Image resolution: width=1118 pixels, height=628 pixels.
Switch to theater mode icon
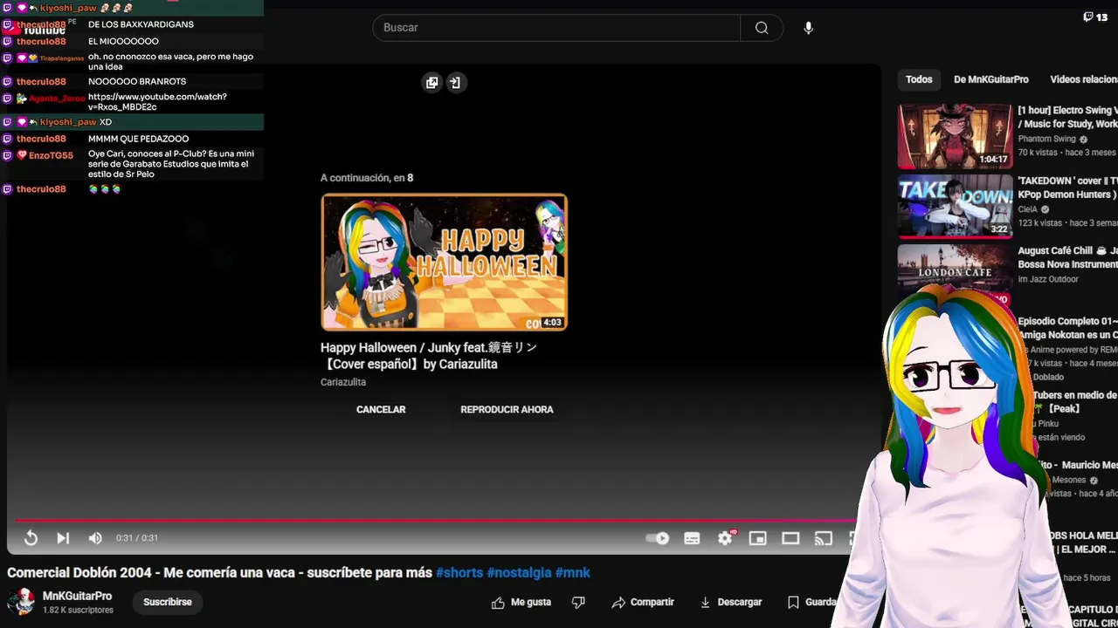coord(790,538)
